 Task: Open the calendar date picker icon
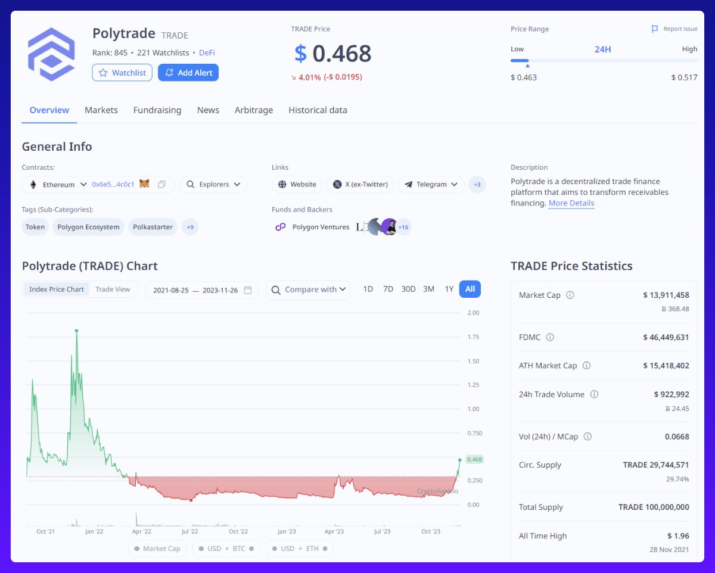248,290
